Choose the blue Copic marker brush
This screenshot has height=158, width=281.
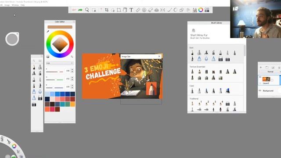[227, 91]
